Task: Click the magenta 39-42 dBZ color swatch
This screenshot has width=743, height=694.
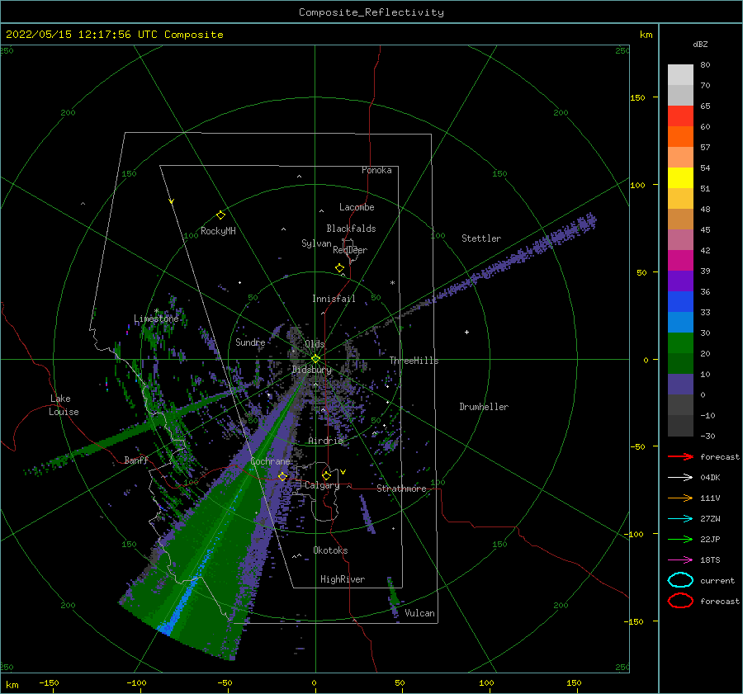Action: pos(680,261)
